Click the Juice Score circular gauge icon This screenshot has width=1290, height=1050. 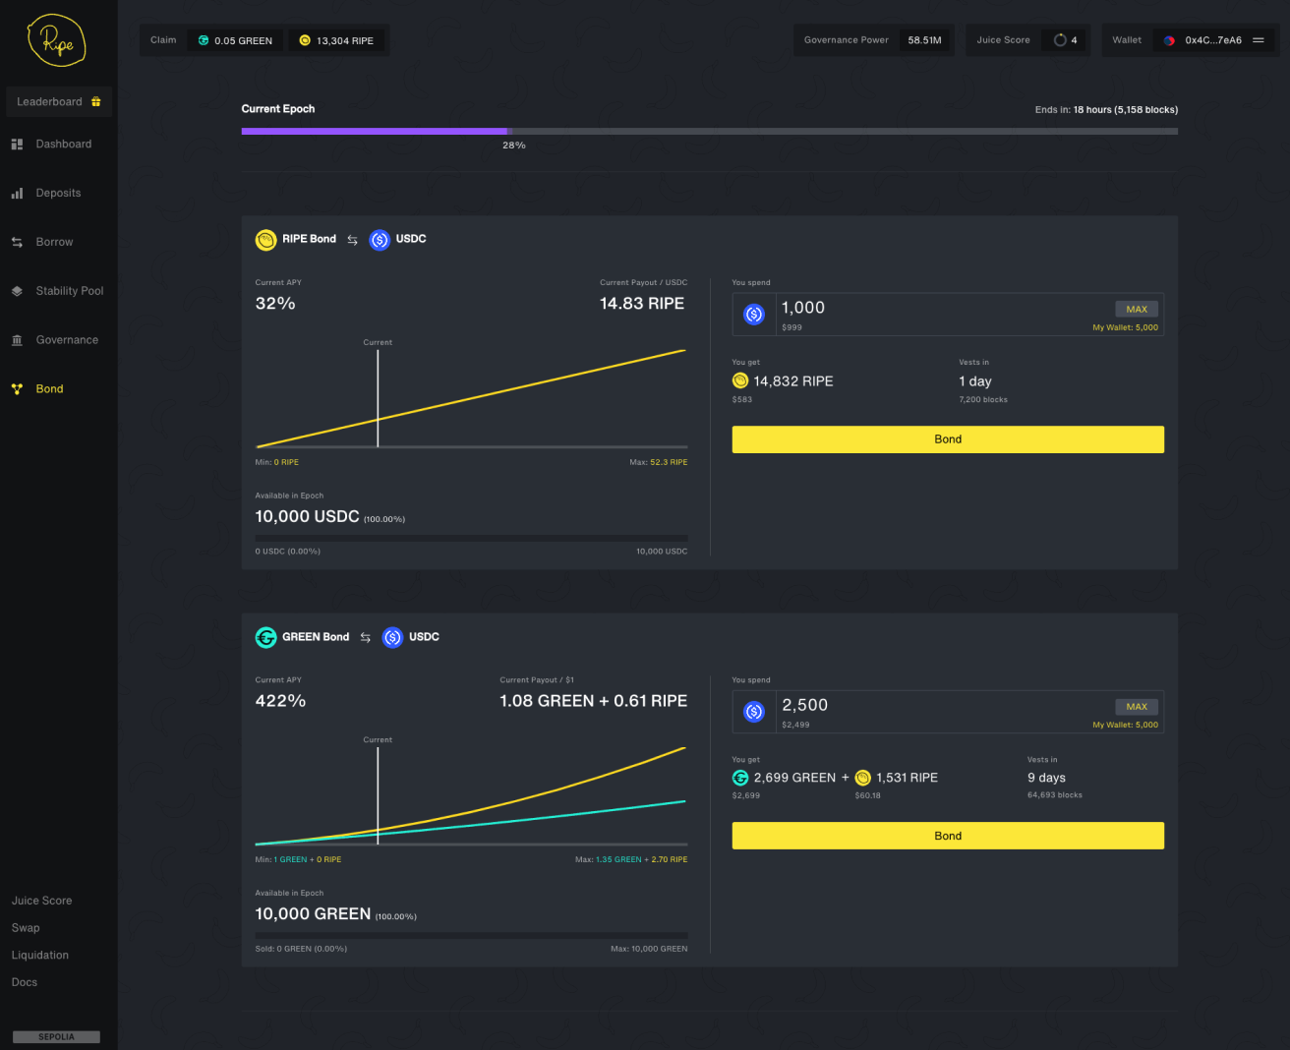[x=1060, y=40]
